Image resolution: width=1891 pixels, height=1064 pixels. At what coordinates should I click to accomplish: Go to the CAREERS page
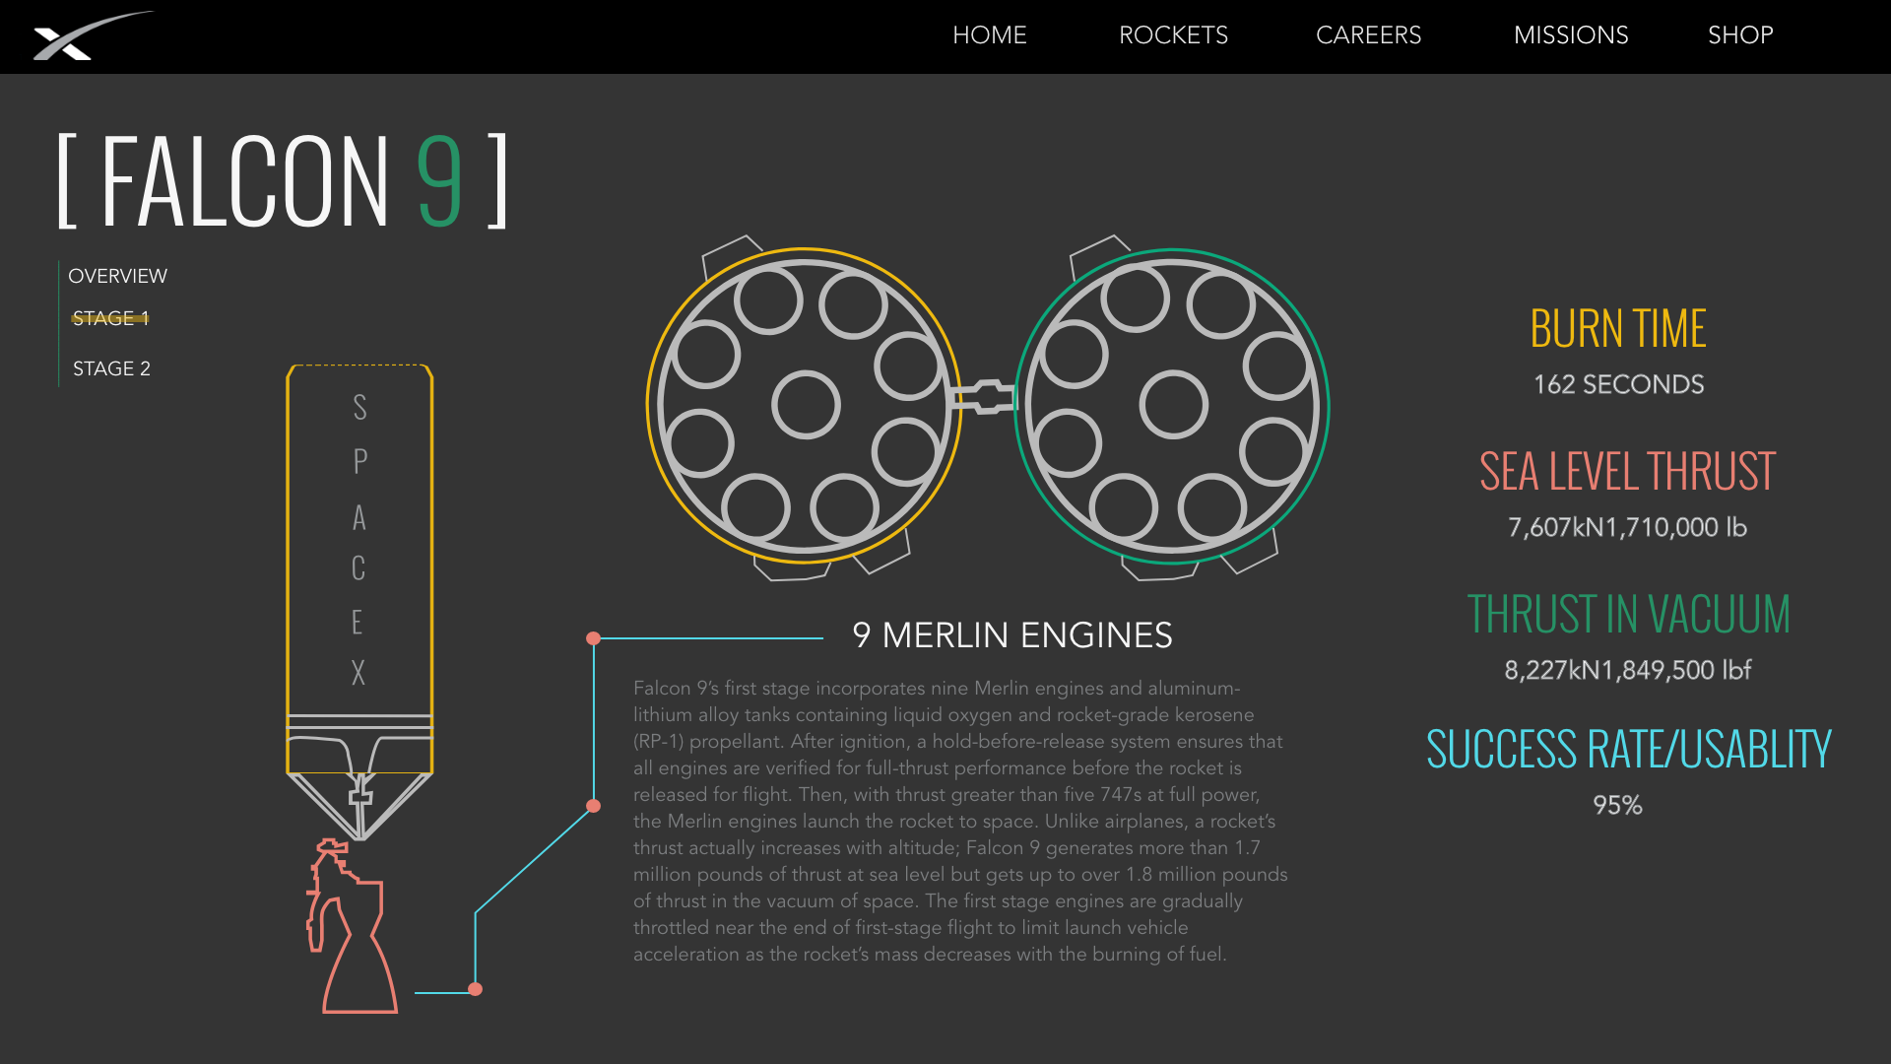pyautogui.click(x=1368, y=35)
